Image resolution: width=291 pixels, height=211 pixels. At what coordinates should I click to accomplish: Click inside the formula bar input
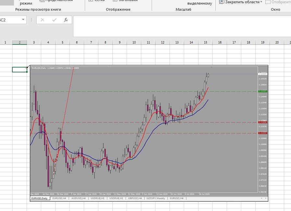[x=182, y=26]
